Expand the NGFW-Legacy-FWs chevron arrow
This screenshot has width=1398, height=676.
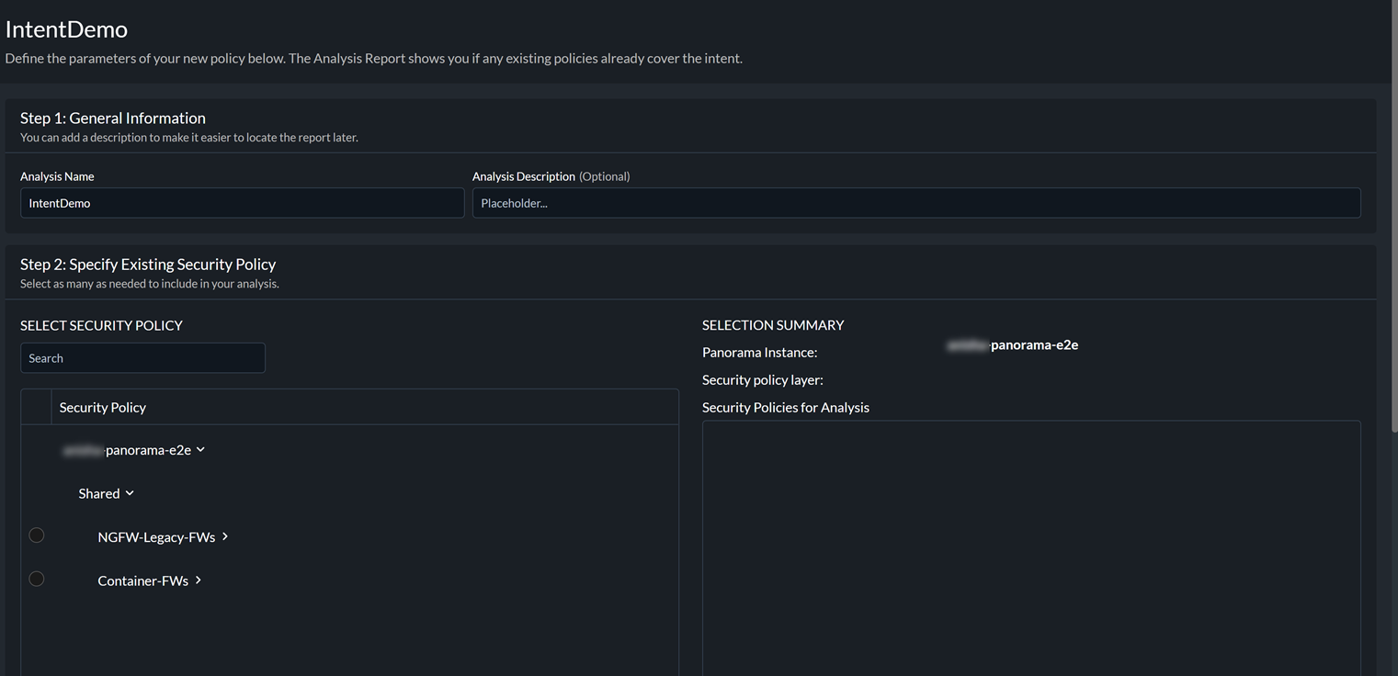click(225, 536)
